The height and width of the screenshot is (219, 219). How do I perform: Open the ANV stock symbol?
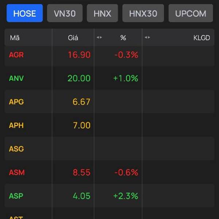click(16, 78)
